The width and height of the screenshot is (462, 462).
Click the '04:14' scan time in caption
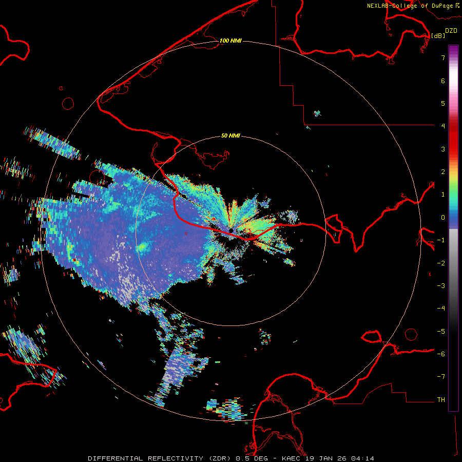pyautogui.click(x=363, y=458)
